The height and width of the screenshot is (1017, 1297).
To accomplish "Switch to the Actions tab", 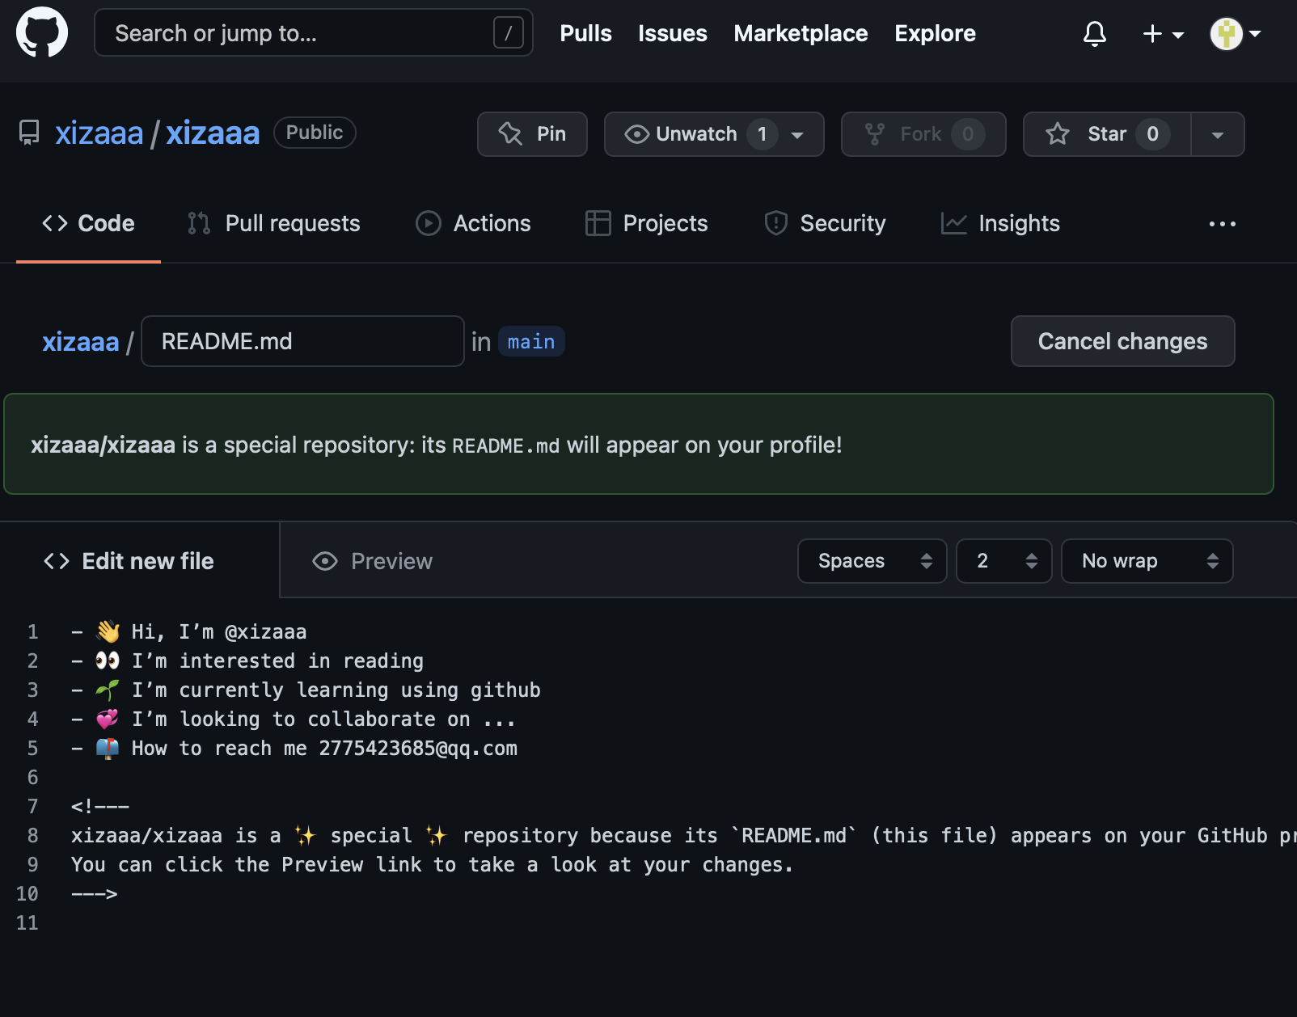I will (473, 223).
